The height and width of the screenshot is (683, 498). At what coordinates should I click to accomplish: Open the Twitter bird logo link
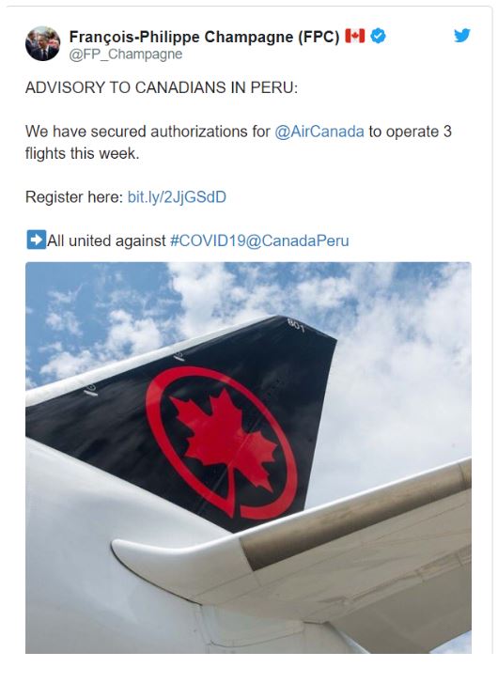click(462, 36)
